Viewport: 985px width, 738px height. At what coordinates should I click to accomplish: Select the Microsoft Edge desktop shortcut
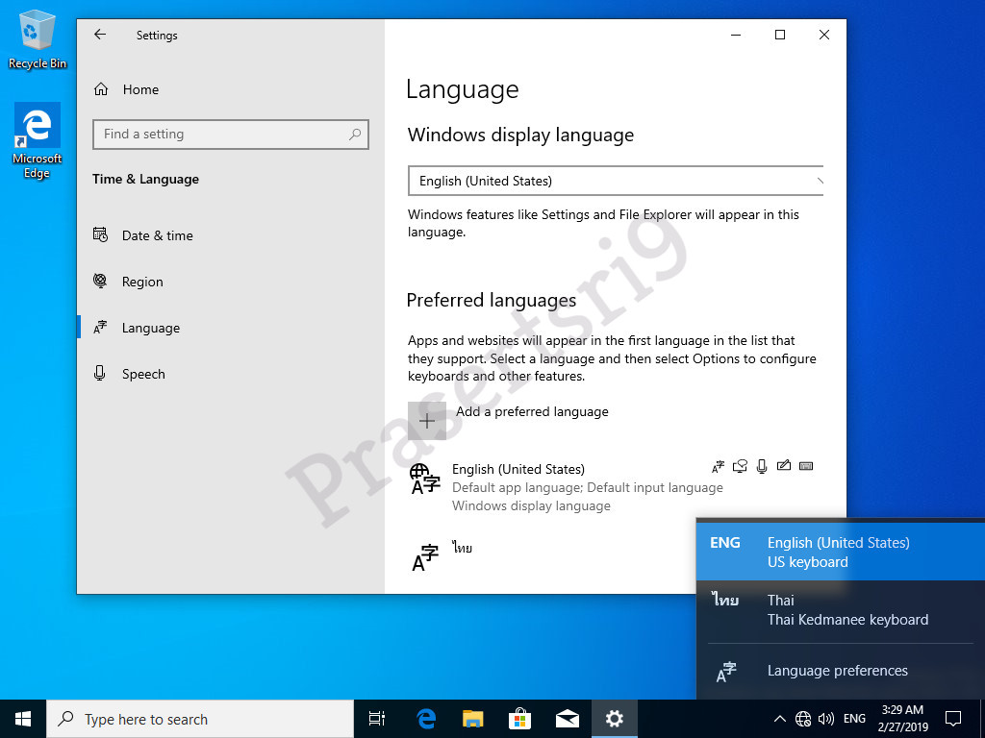[x=38, y=140]
